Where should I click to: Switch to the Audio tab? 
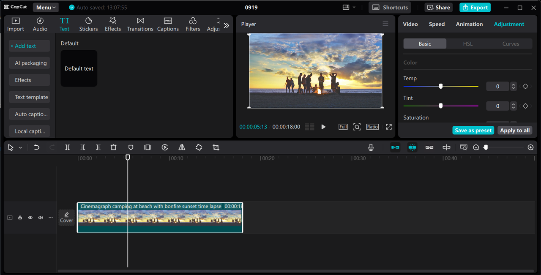tap(40, 25)
